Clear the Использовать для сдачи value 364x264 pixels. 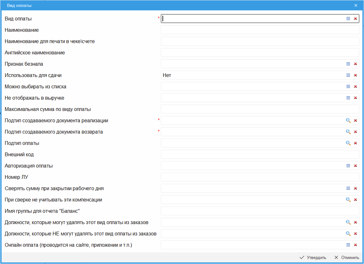pos(355,75)
